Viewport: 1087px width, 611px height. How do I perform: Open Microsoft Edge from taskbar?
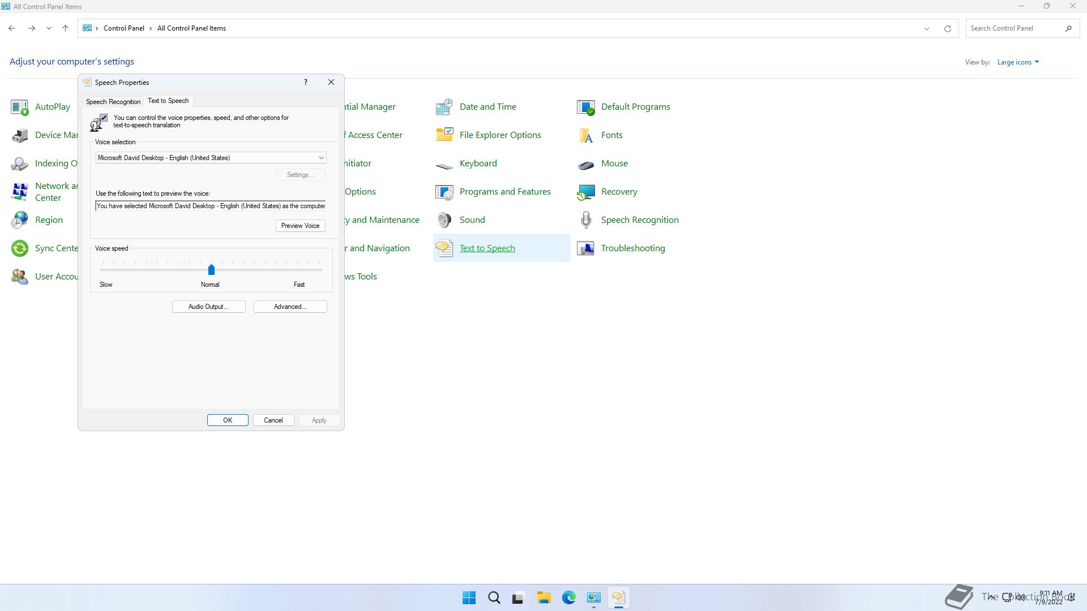pos(568,598)
